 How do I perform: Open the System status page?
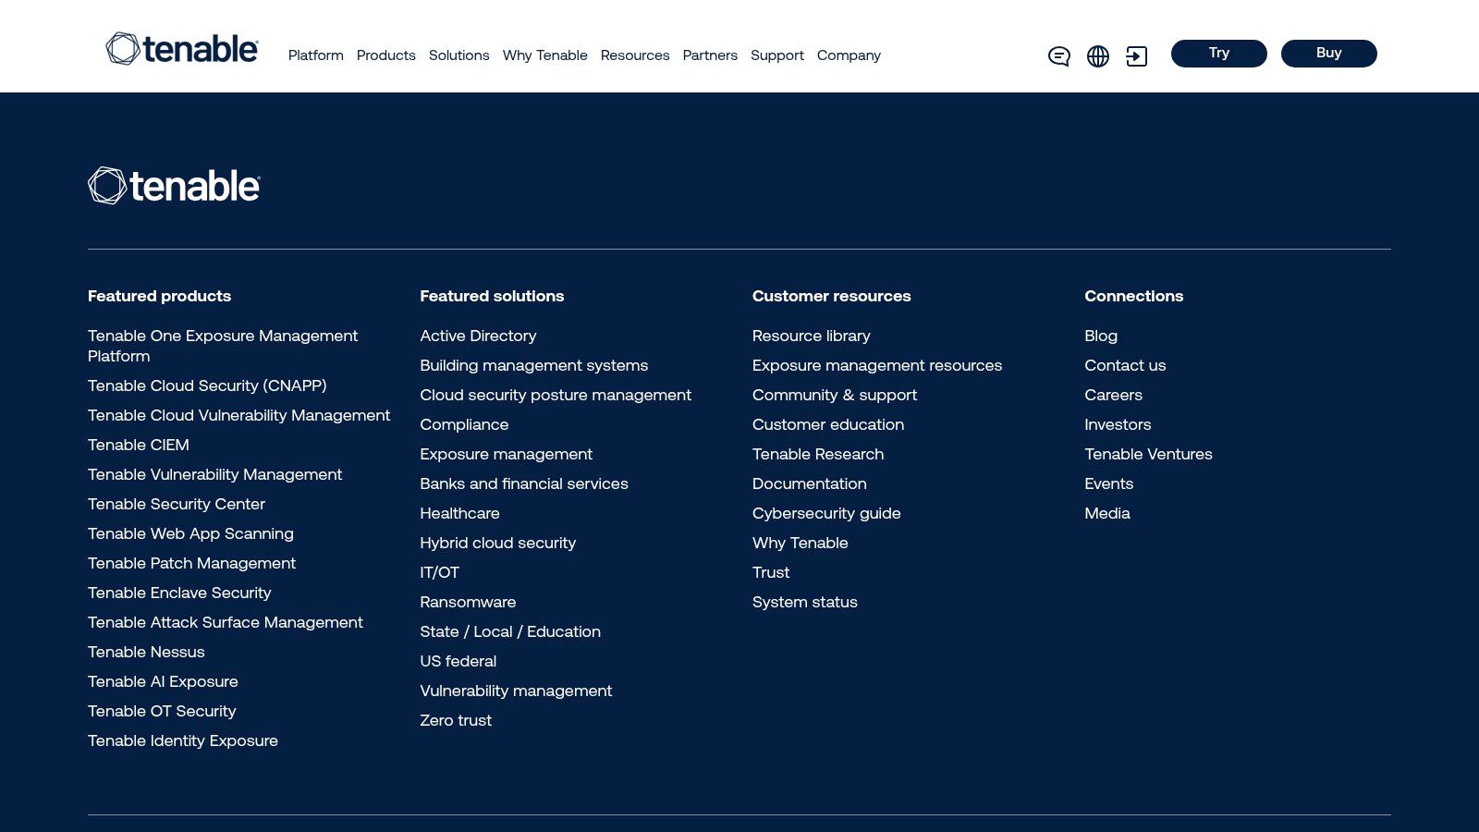point(804,602)
